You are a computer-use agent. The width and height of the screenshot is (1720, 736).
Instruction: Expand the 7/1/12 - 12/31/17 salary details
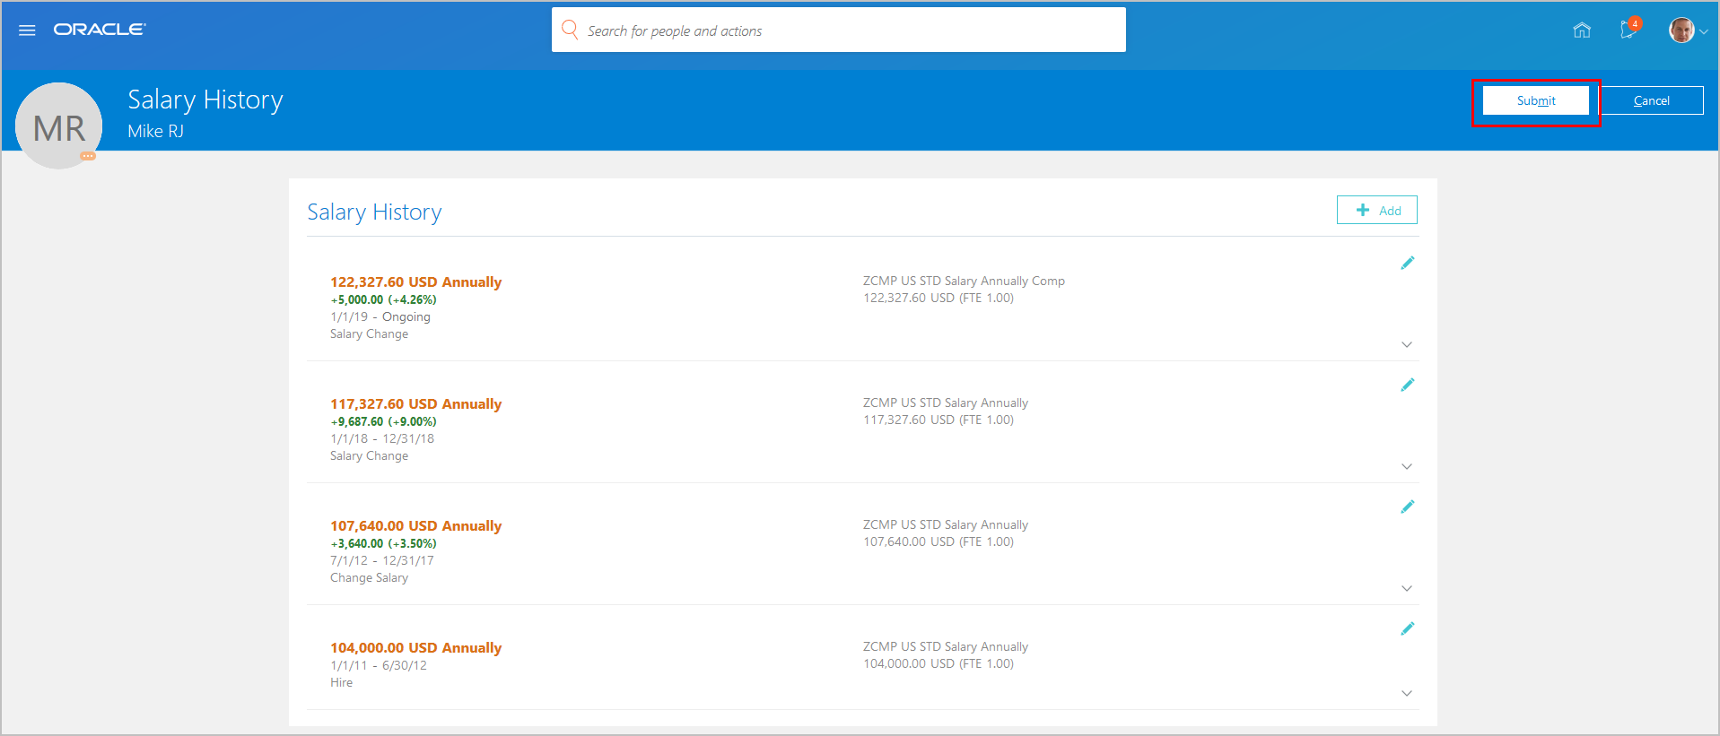pos(1407,588)
